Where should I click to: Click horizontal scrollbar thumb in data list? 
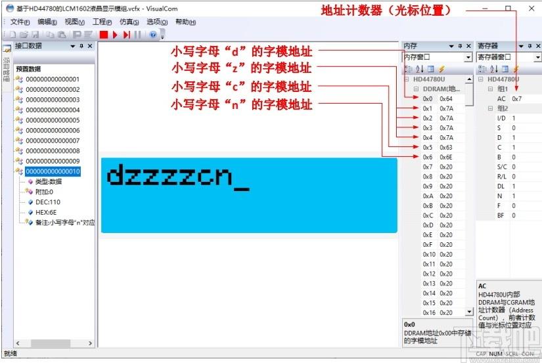[x=51, y=343]
